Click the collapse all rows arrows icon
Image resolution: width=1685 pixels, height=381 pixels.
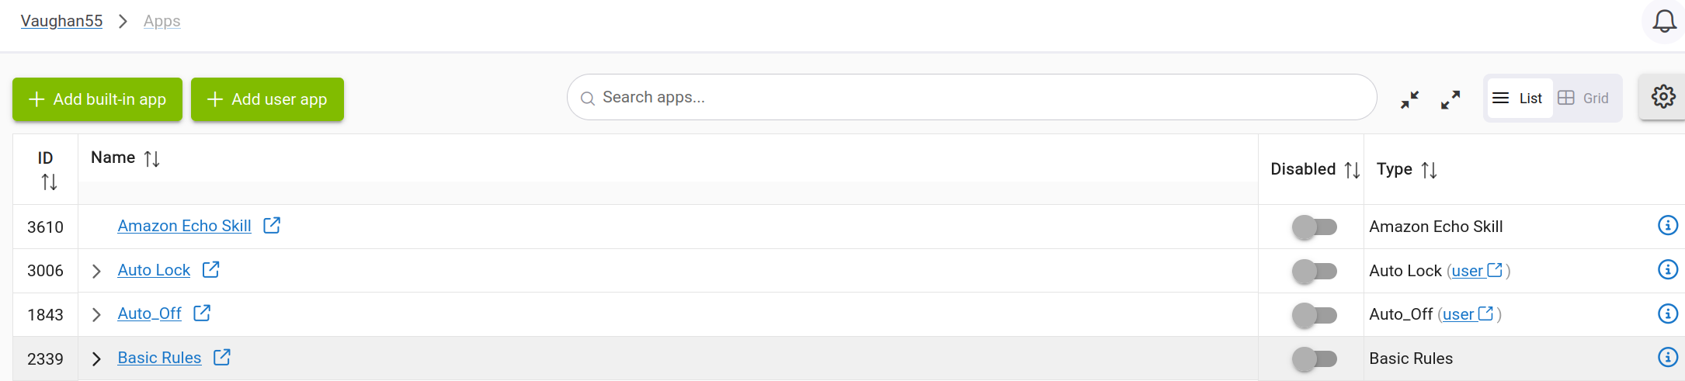[1409, 99]
